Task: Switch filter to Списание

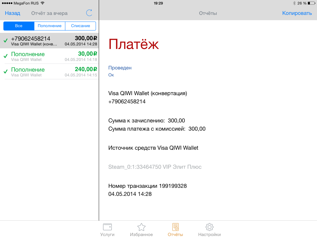Action: point(80,26)
